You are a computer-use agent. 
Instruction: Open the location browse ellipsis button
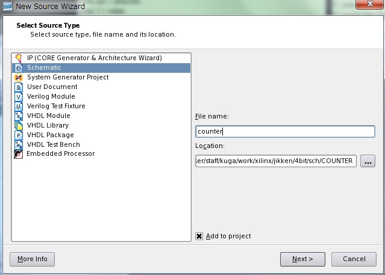point(368,161)
